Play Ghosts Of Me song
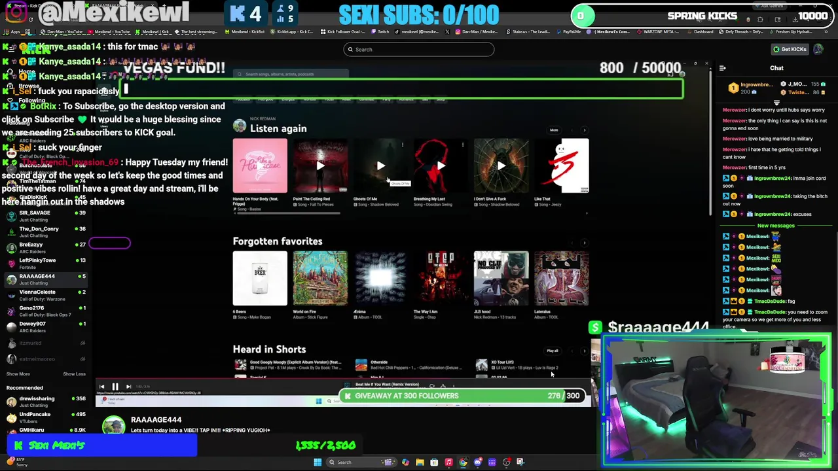838x471 pixels. pyautogui.click(x=380, y=166)
